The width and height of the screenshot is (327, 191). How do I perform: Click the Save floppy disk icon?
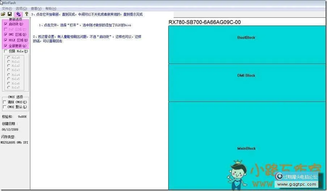click(10, 14)
